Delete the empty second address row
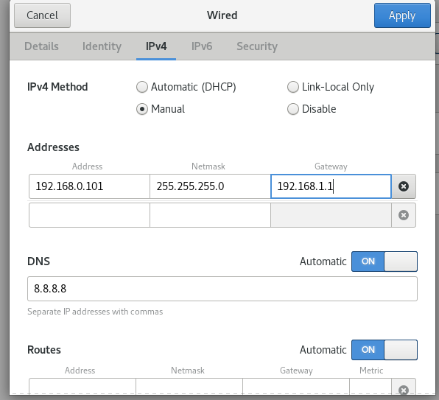Image resolution: width=439 pixels, height=400 pixels. pyautogui.click(x=404, y=215)
